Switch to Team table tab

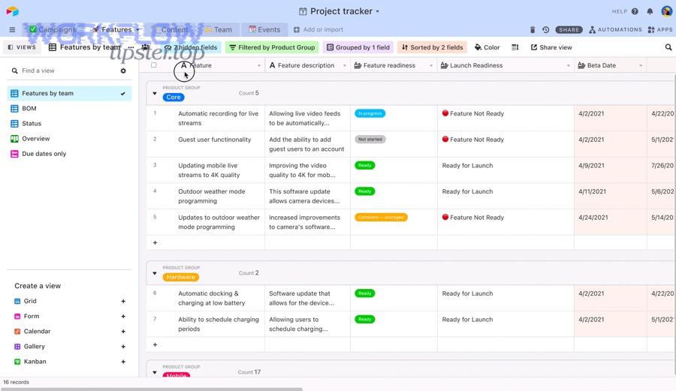pyautogui.click(x=218, y=30)
